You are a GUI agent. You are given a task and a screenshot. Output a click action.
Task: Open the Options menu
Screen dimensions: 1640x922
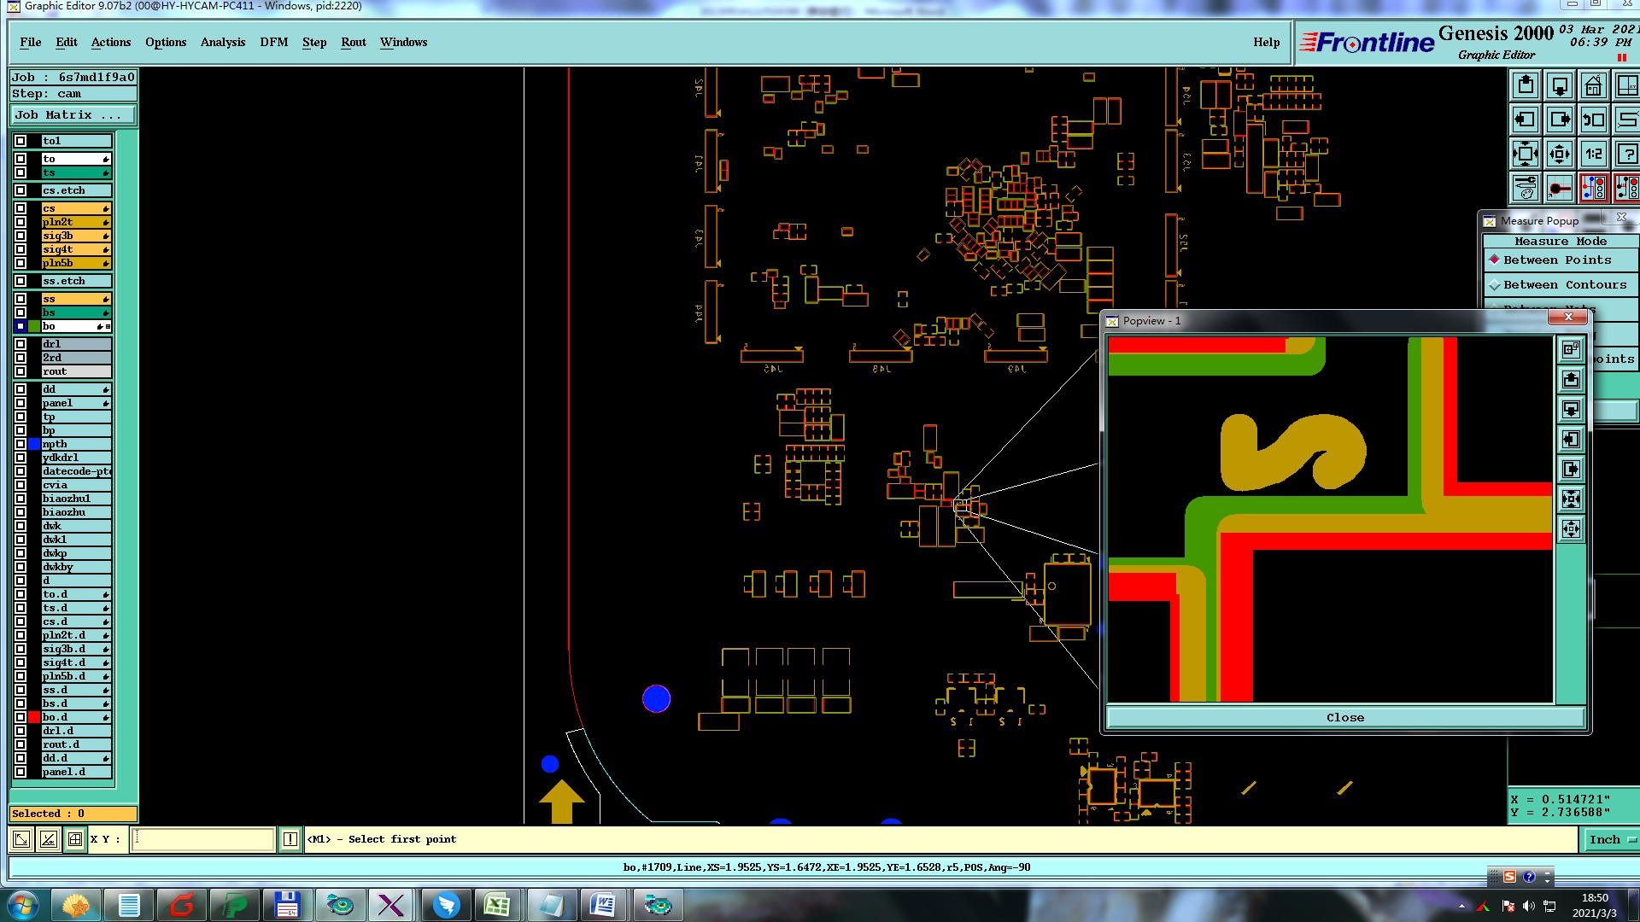click(166, 42)
